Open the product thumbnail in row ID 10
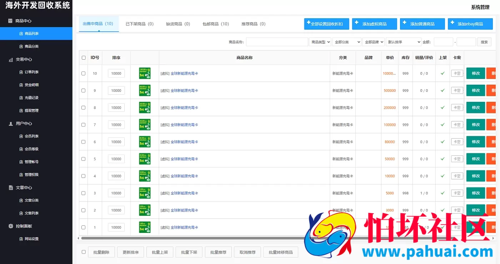The image size is (500, 264). (x=145, y=73)
